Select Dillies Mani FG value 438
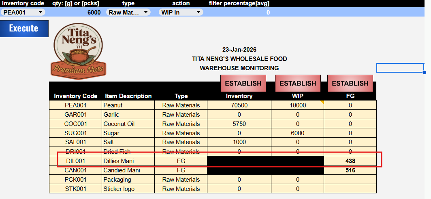431x199 pixels. [x=350, y=161]
